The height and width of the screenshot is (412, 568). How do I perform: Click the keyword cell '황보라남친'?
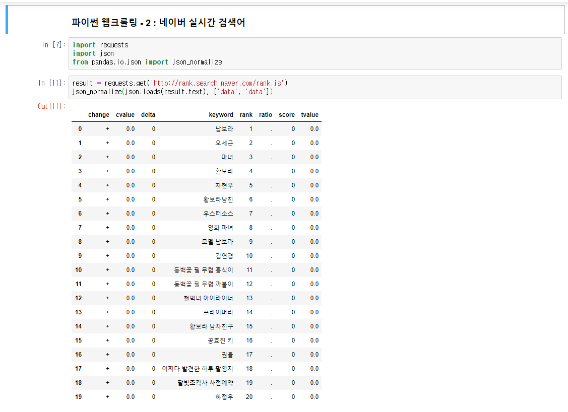218,199
